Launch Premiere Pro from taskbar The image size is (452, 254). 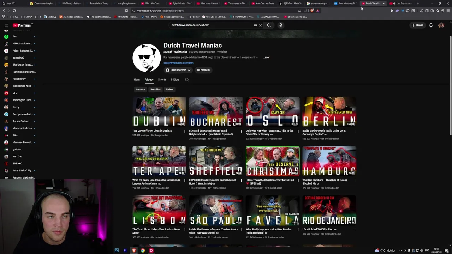[x=125, y=250]
